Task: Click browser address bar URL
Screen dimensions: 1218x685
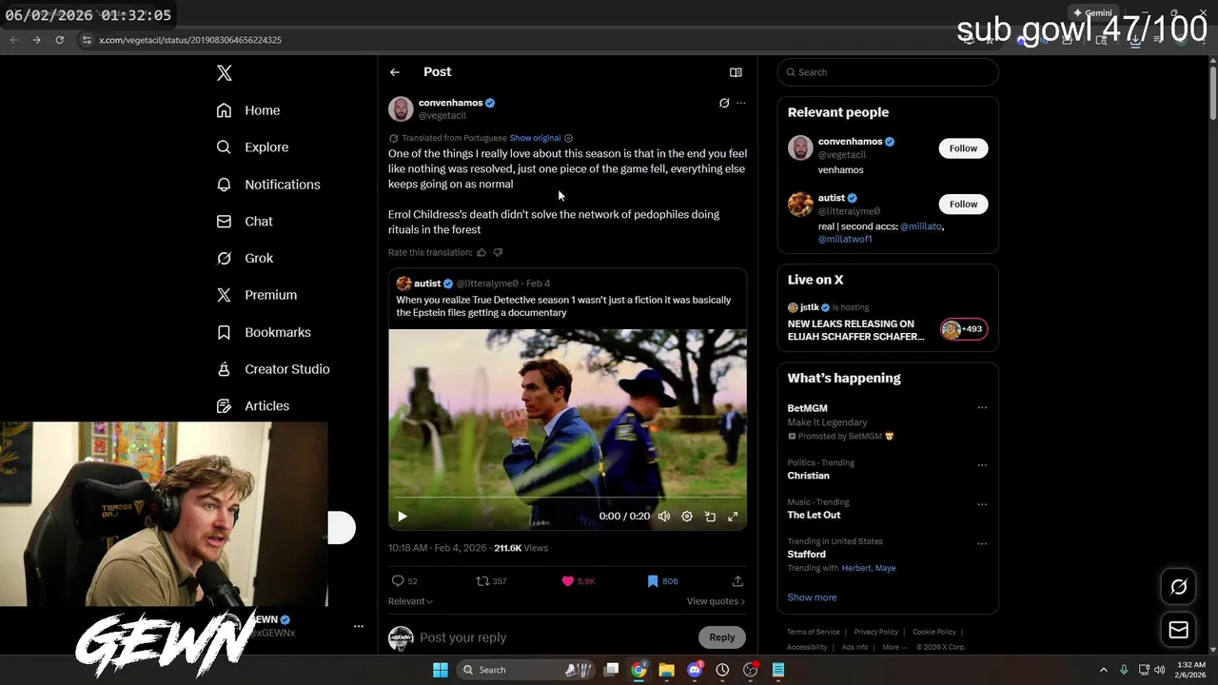Action: pos(190,40)
